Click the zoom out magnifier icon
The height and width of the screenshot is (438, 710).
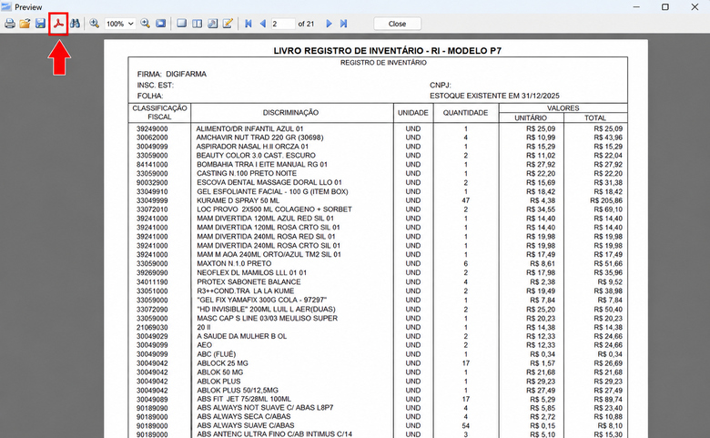click(x=146, y=24)
